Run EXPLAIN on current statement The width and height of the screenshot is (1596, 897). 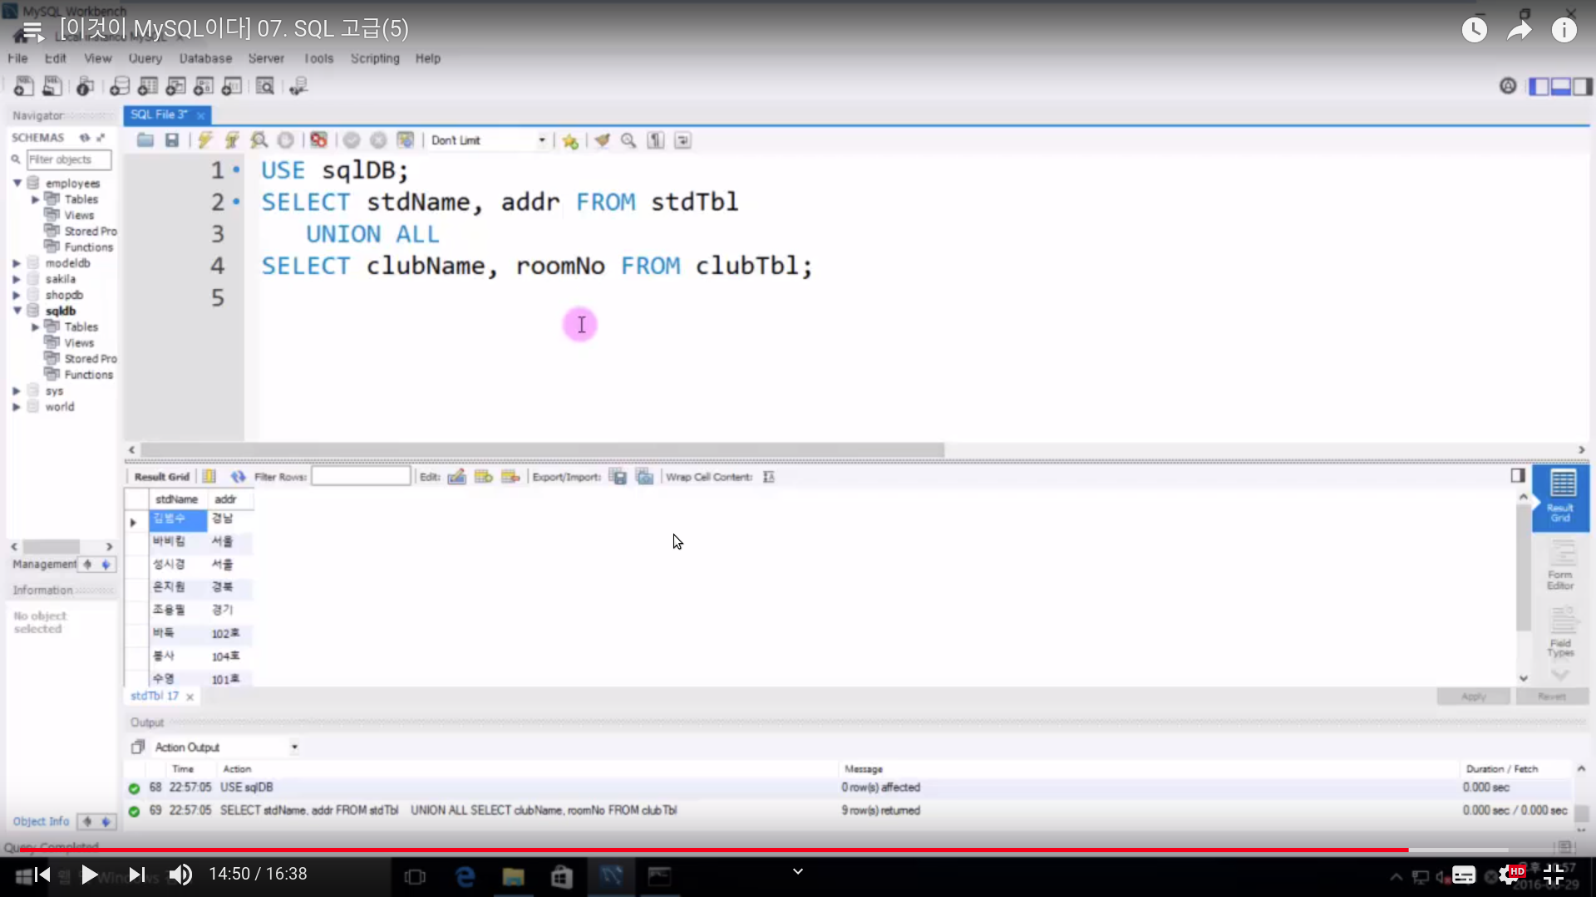tap(259, 140)
